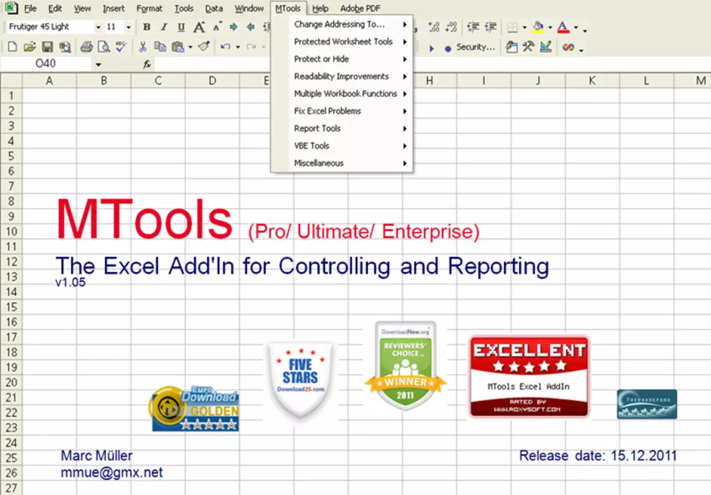Open a file with the folder icon
The image size is (711, 495).
30,46
